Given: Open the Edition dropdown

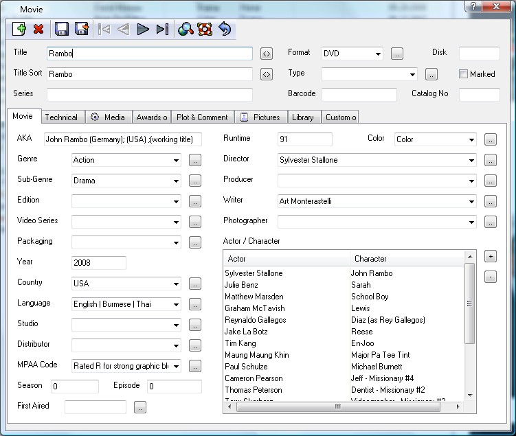Looking at the screenshot, I should pyautogui.click(x=177, y=202).
